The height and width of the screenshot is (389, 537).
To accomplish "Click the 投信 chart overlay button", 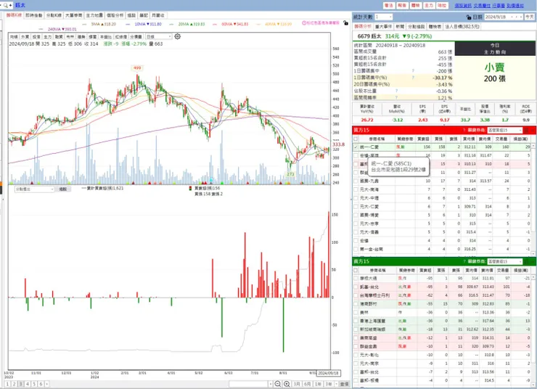I will pyautogui.click(x=36, y=36).
